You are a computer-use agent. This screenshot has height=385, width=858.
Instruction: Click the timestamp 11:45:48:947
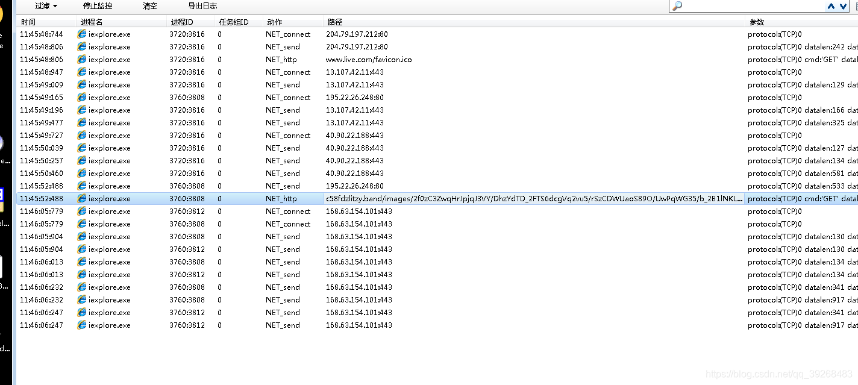pyautogui.click(x=41, y=72)
